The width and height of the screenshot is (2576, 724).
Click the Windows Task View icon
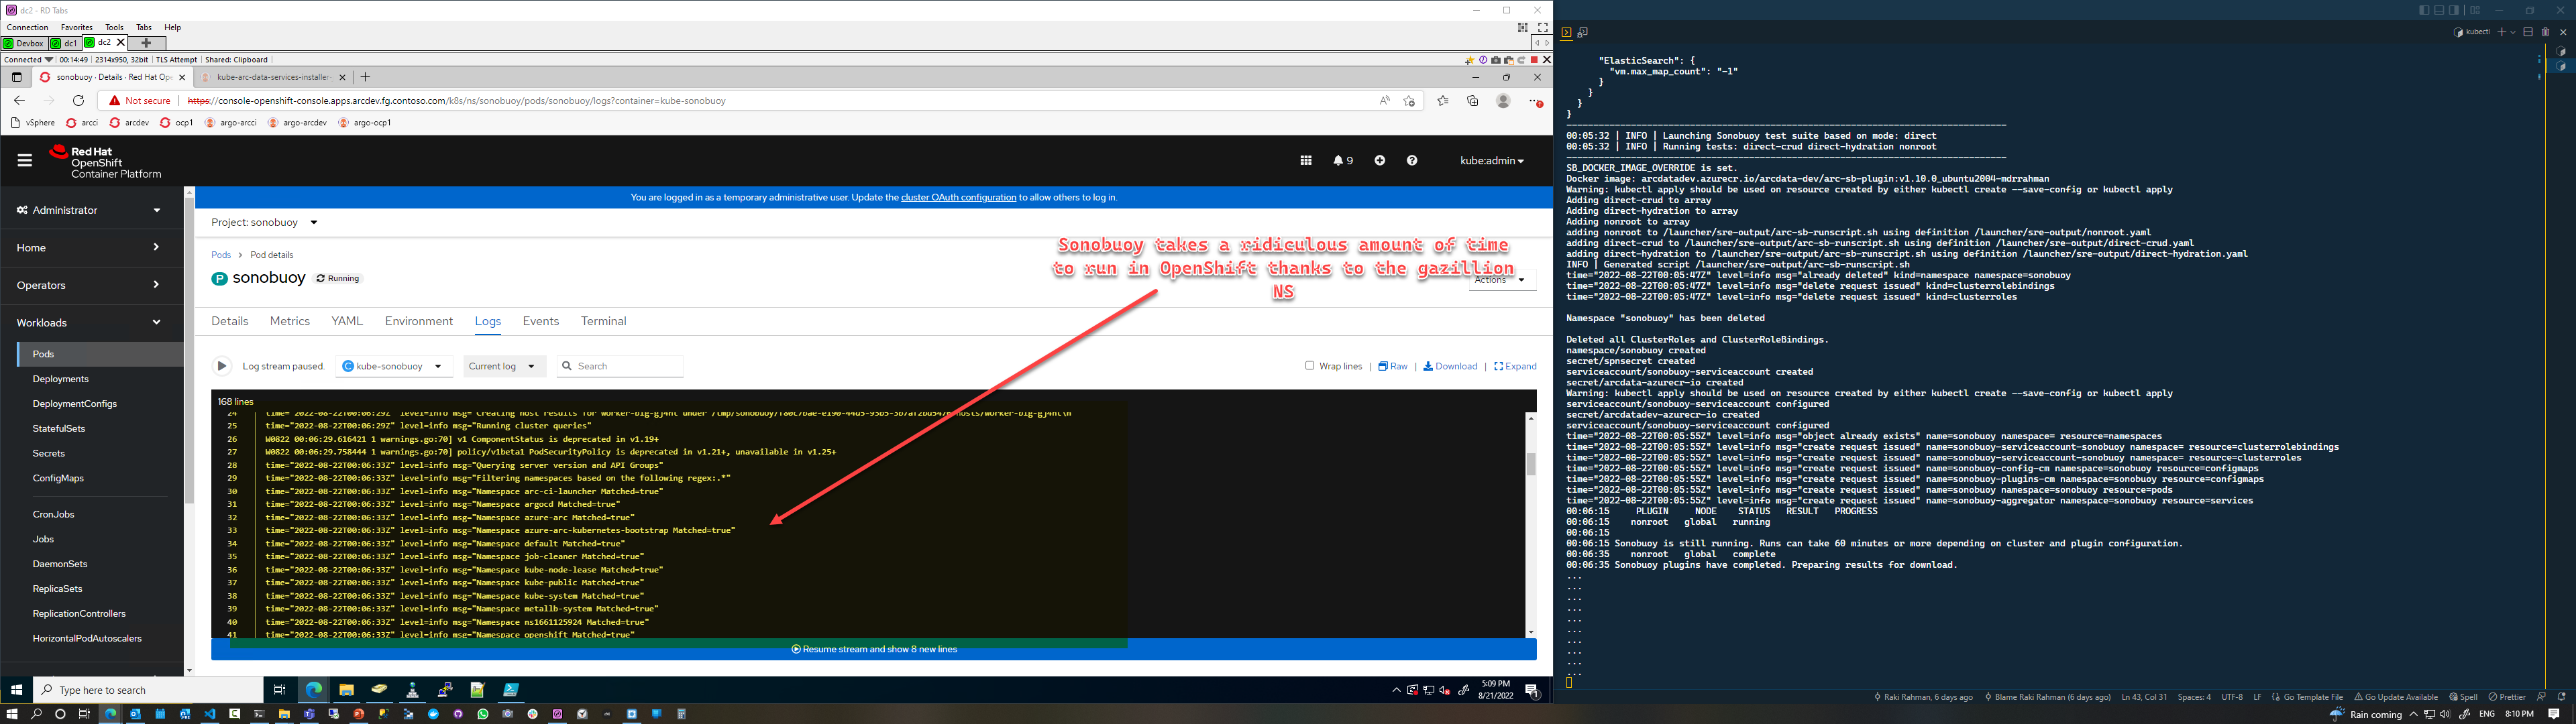(x=279, y=690)
